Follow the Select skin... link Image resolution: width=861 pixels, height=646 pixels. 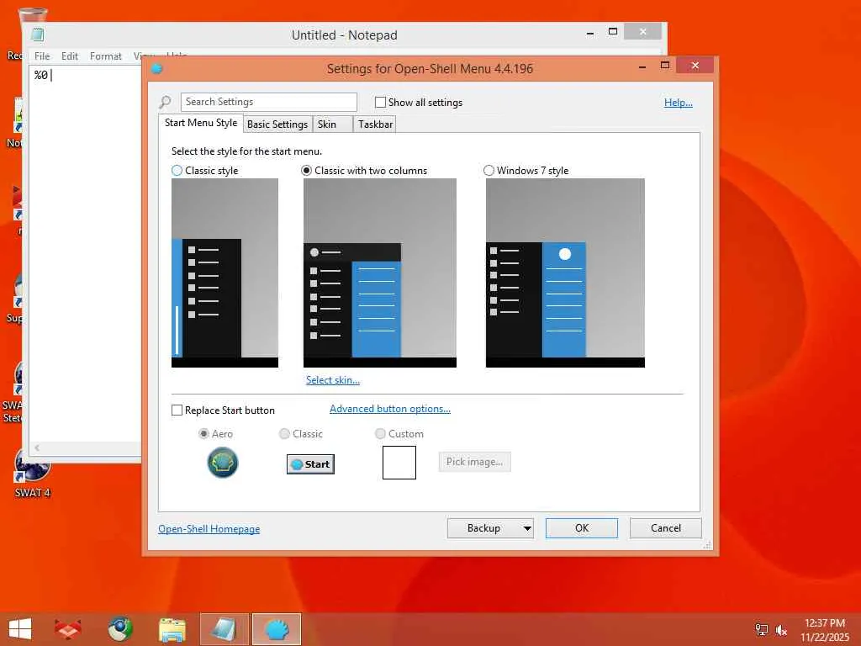click(x=333, y=380)
